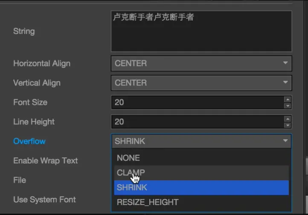Image resolution: width=308 pixels, height=215 pixels.
Task: Decrease Line Height with down arrow
Action: [288, 125]
